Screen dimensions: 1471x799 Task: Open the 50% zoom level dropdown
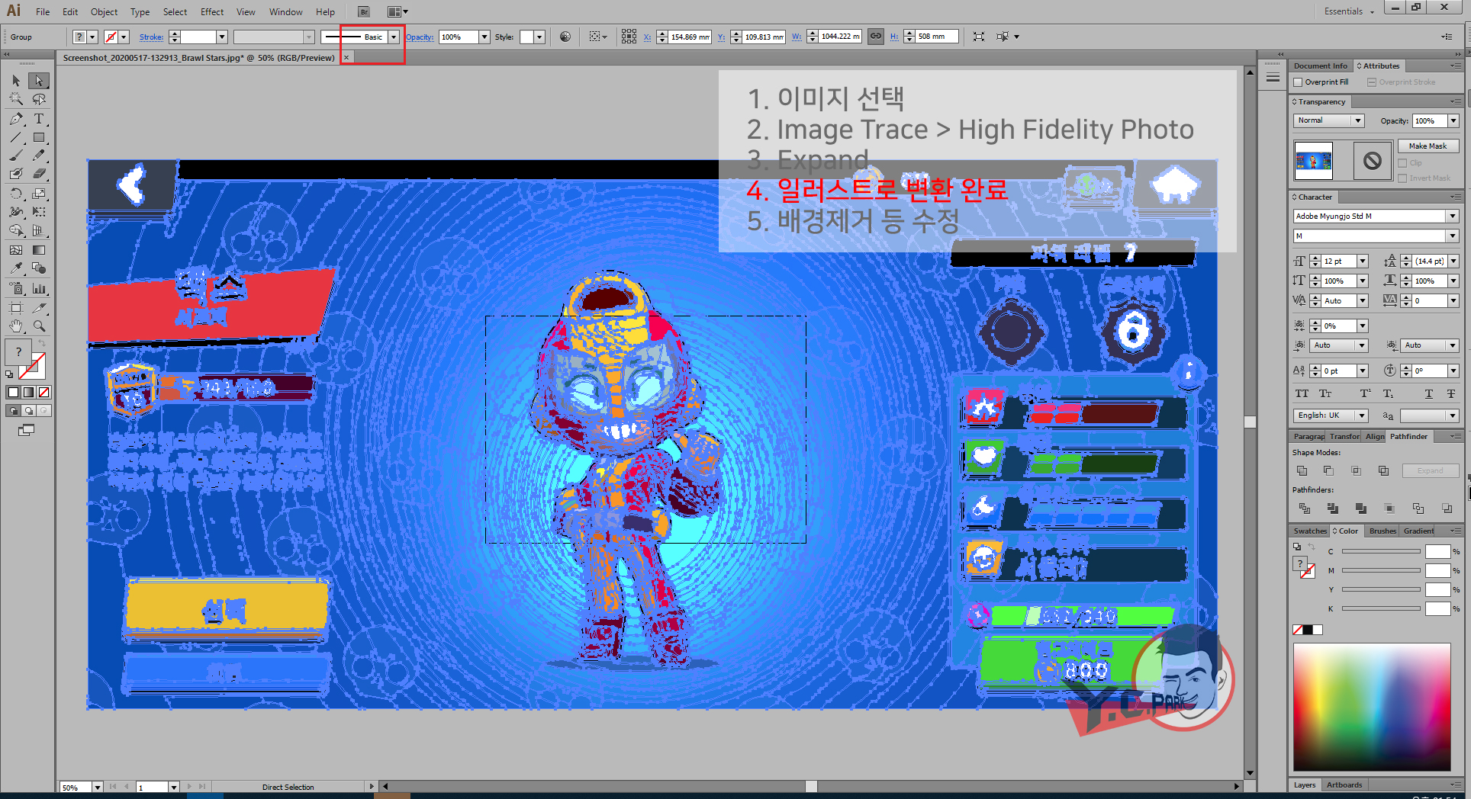pos(97,788)
